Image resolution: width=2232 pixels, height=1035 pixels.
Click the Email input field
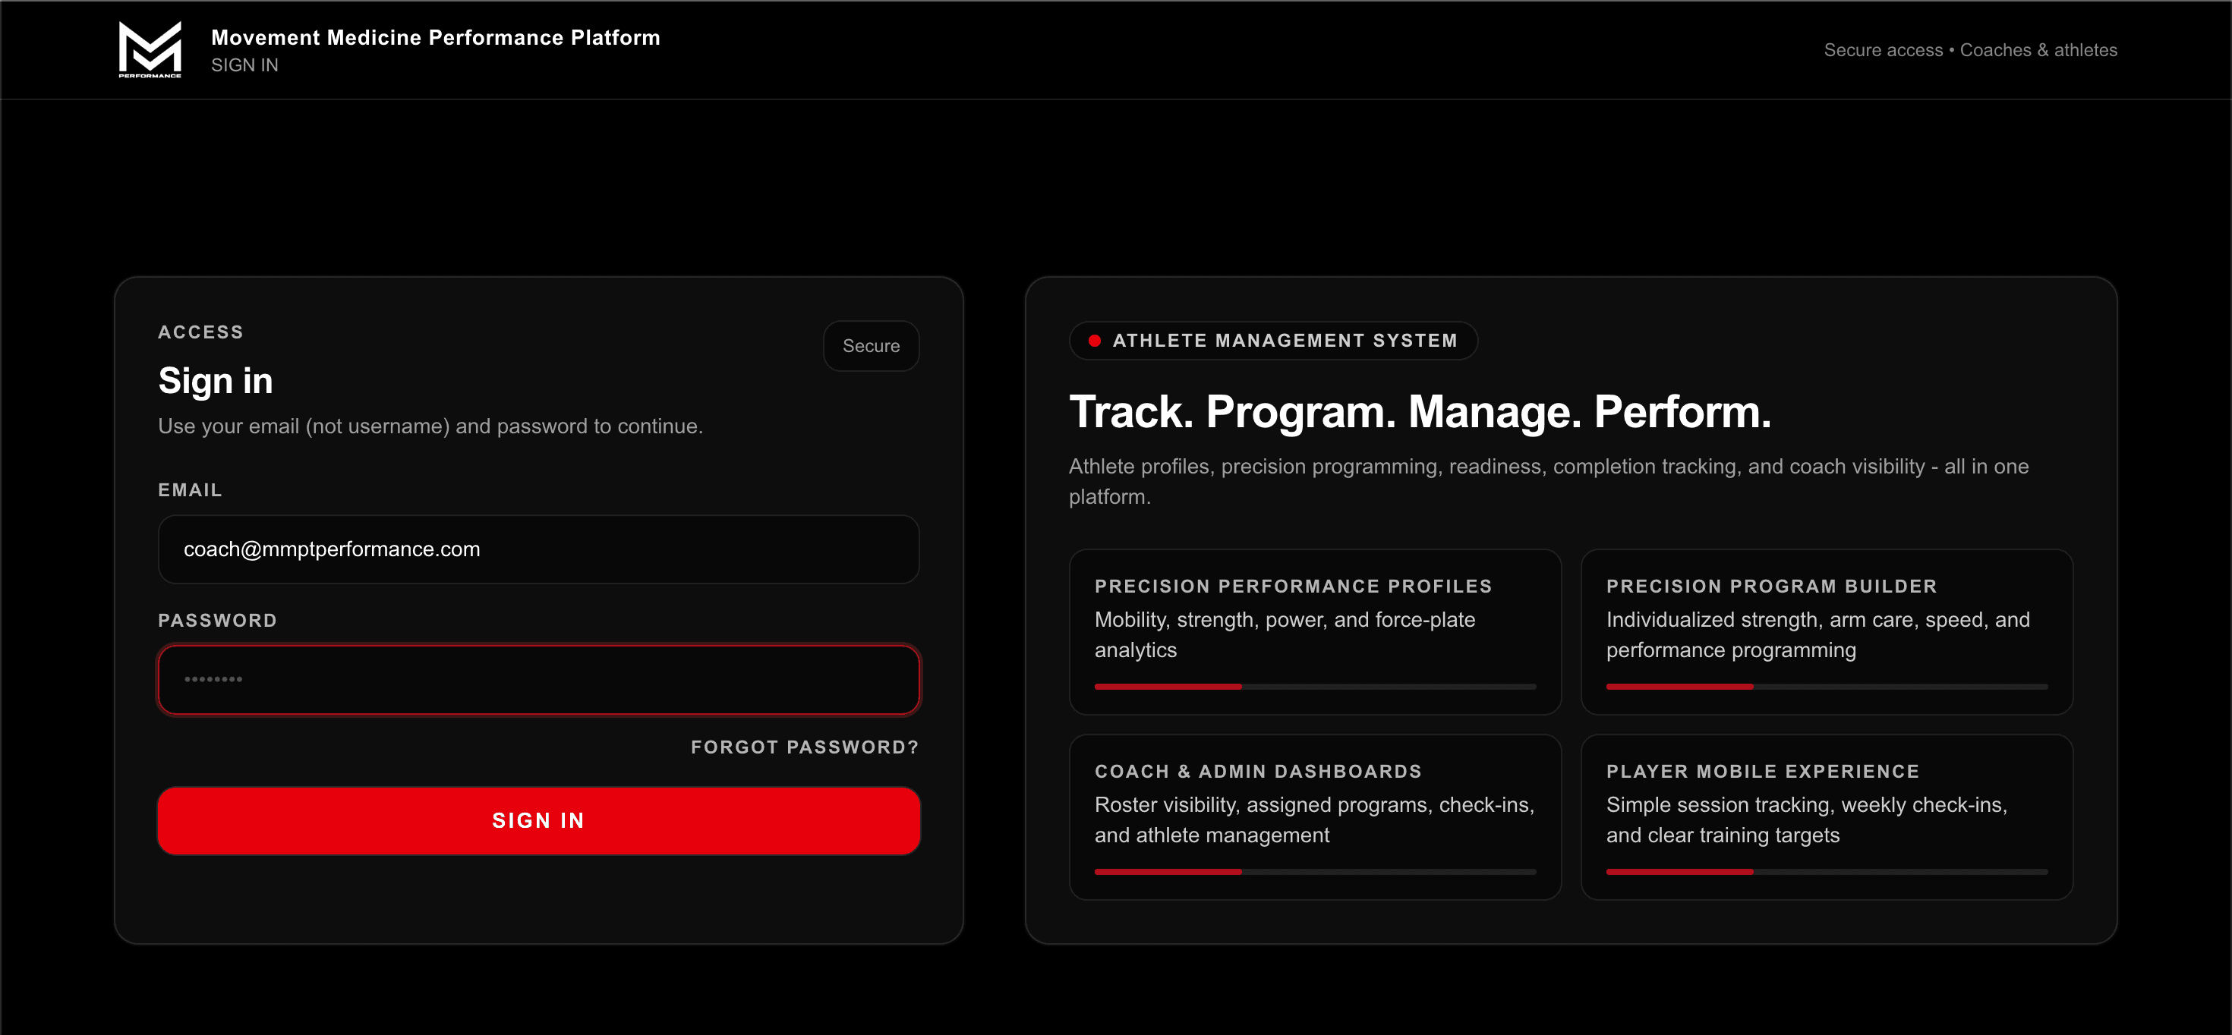[538, 549]
